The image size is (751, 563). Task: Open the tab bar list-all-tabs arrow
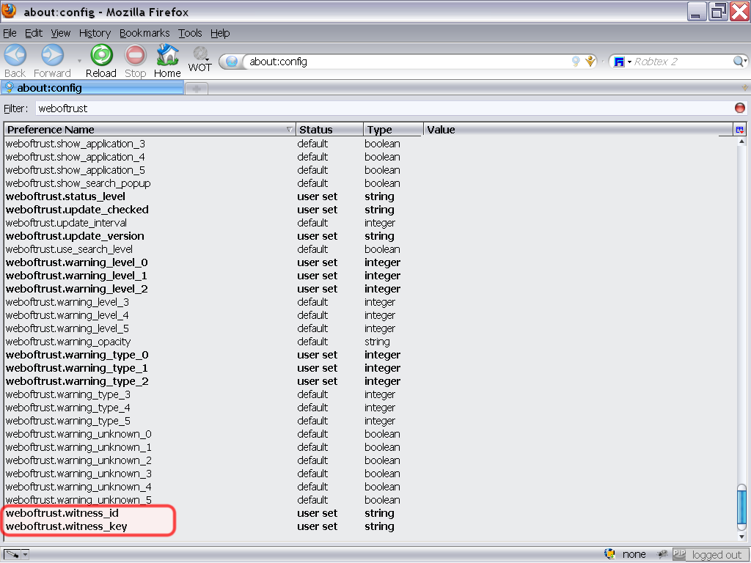click(x=745, y=88)
